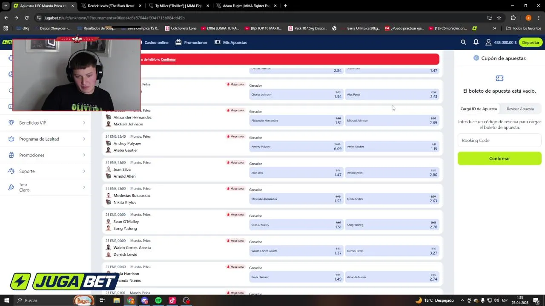Viewport: 545px width, 306px height.
Task: Open a new browser tab with plus
Action: coord(285,6)
